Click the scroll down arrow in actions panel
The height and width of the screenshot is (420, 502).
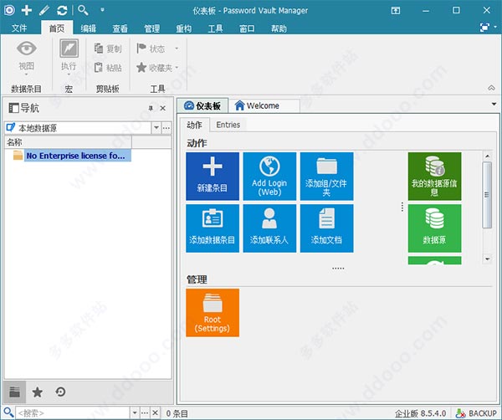click(487, 259)
